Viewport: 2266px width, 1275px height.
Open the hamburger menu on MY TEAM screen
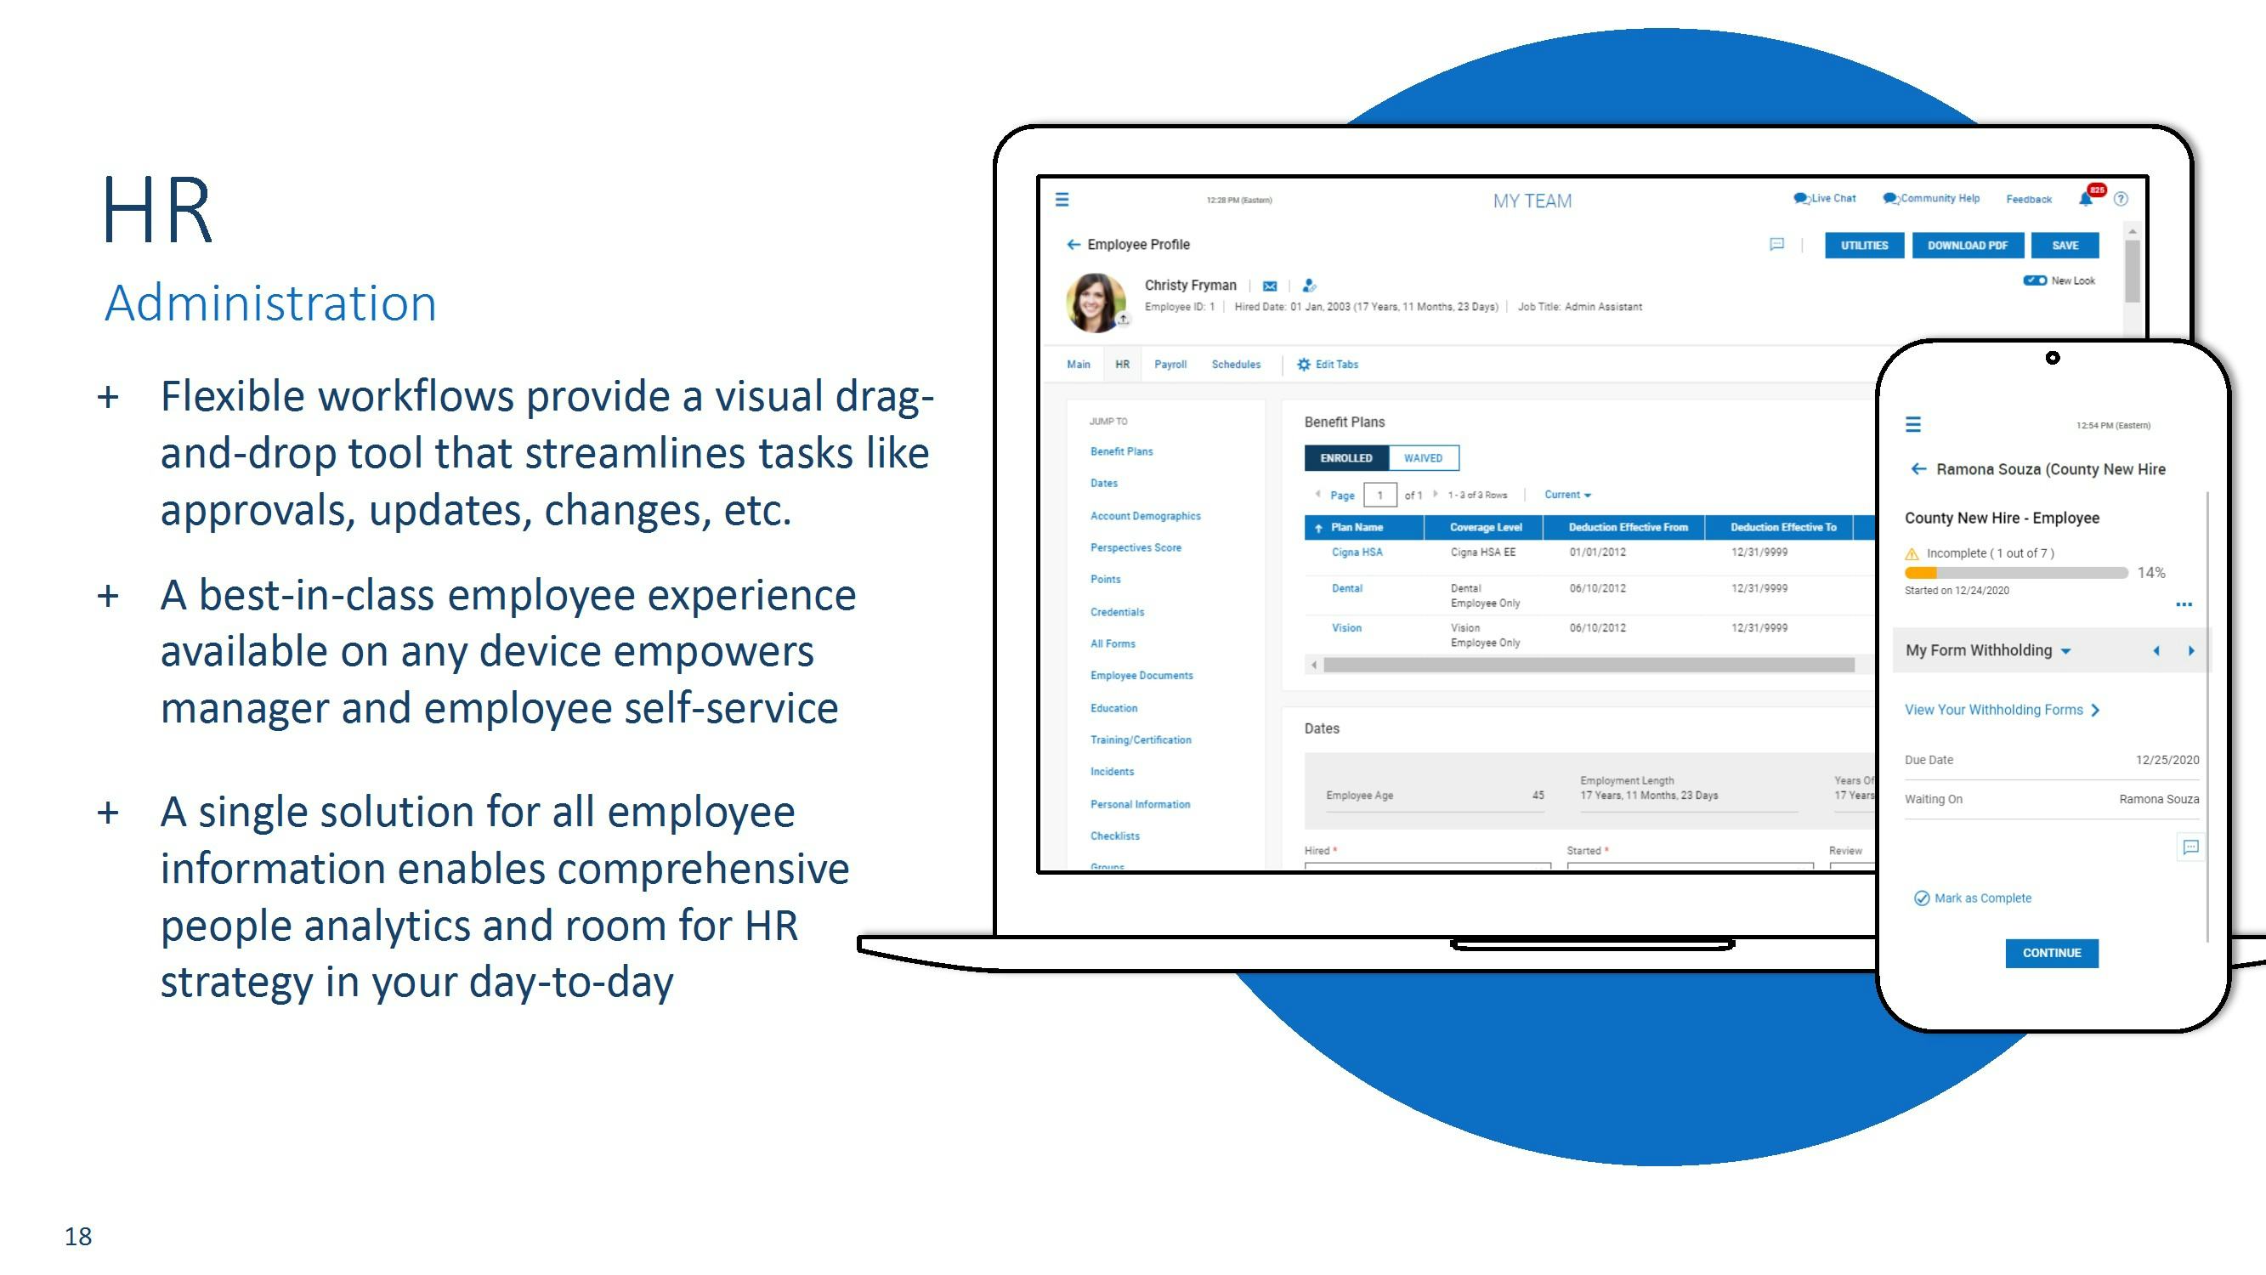(x=1062, y=200)
